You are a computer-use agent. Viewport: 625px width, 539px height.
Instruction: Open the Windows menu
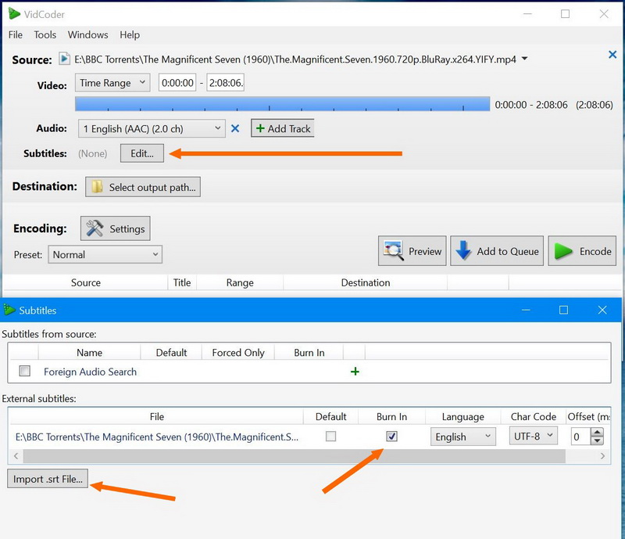pyautogui.click(x=87, y=34)
